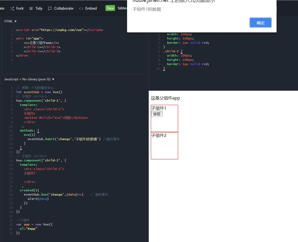Screen dimensions: 298x242
Task: Click the 这是父组件app paragraph in result
Action: (165, 98)
